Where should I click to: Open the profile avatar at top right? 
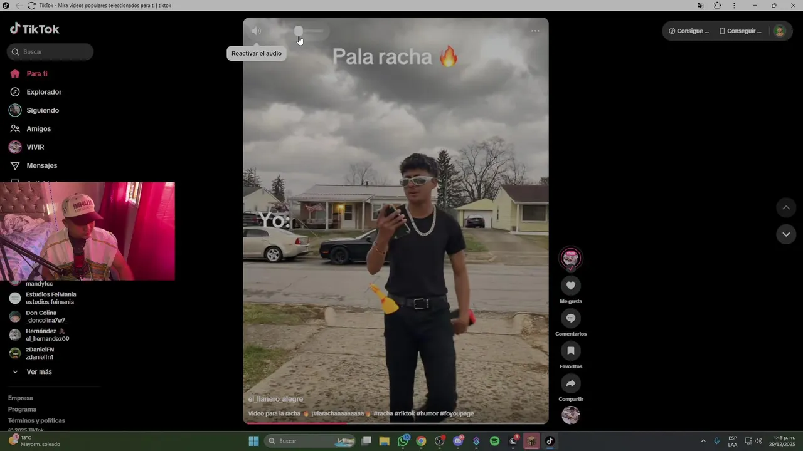[779, 31]
